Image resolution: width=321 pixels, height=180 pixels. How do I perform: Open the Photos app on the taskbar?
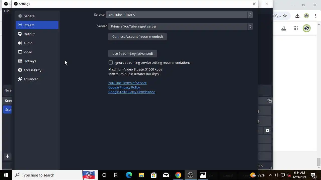tap(203, 175)
